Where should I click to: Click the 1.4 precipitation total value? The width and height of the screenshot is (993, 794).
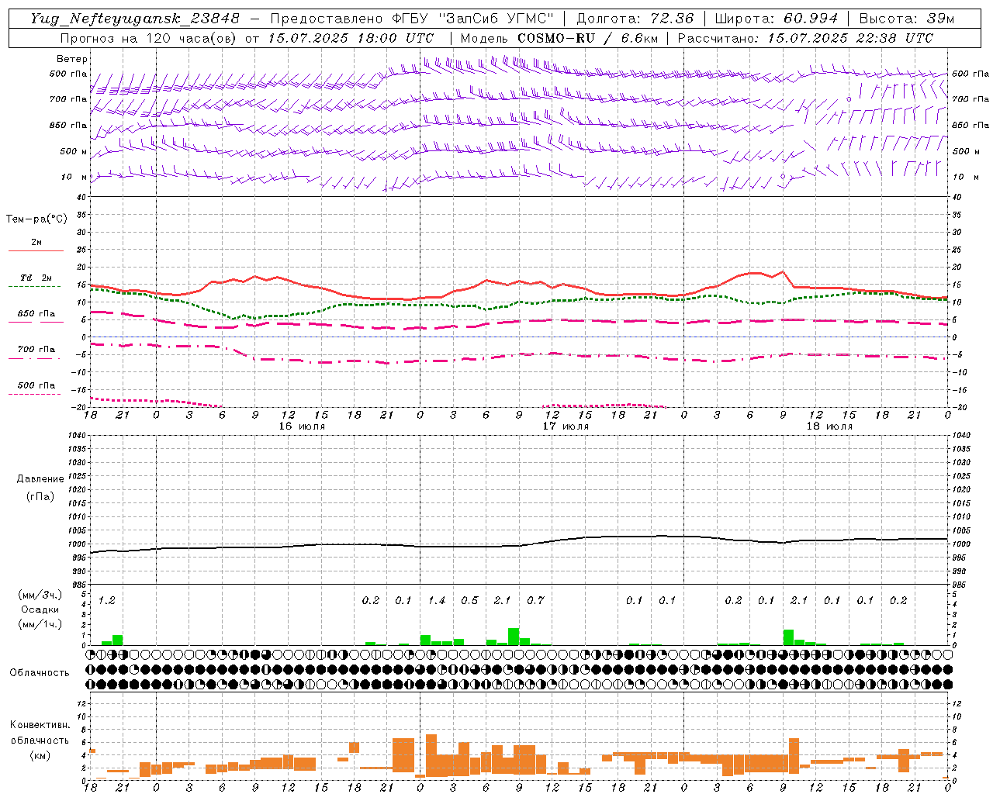pyautogui.click(x=437, y=600)
